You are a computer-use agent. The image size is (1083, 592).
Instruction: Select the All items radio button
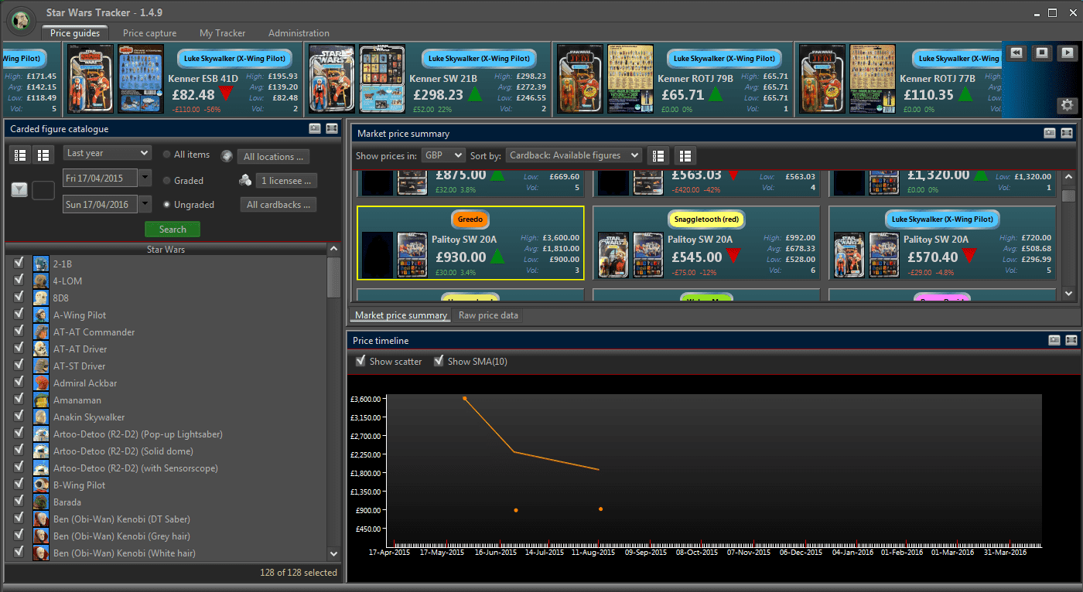point(167,155)
